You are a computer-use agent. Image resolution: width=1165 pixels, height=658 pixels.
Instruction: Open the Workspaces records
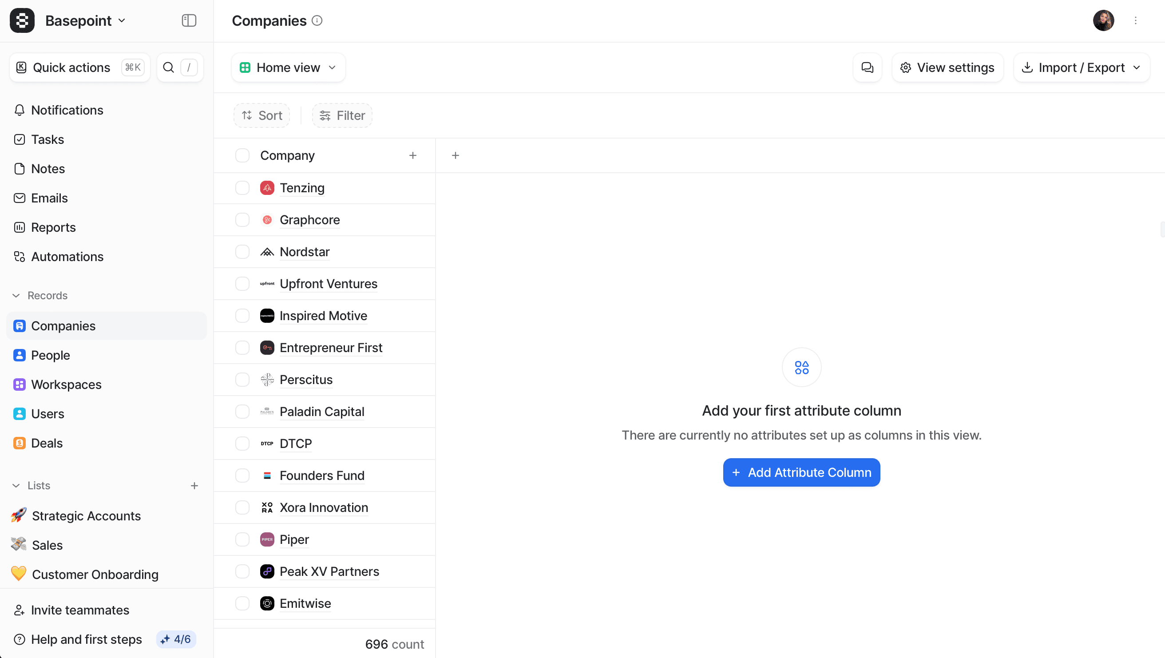coord(107,384)
